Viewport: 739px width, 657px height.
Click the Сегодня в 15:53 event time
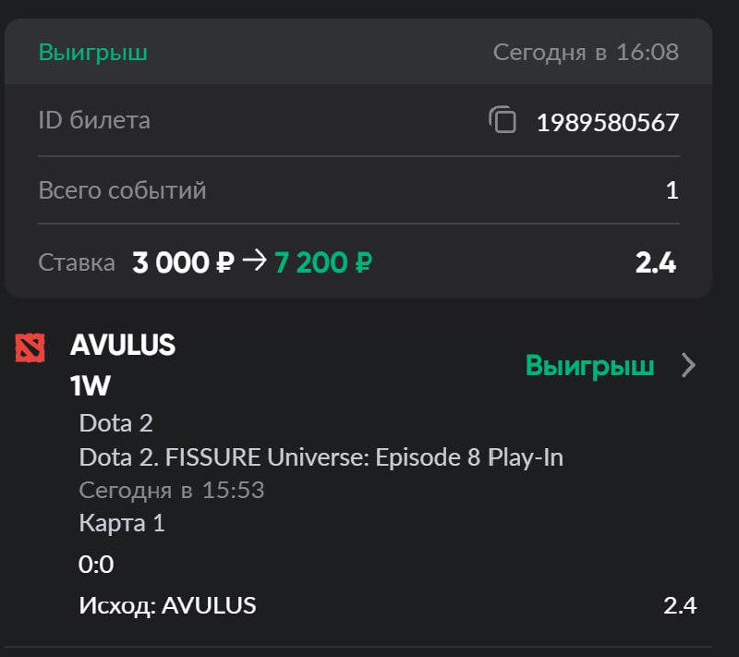coord(172,490)
